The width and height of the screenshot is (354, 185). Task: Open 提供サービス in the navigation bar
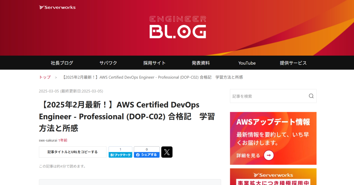(293, 63)
